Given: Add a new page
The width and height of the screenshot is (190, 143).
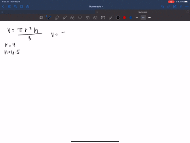Looking at the screenshot, I should click(175, 6).
